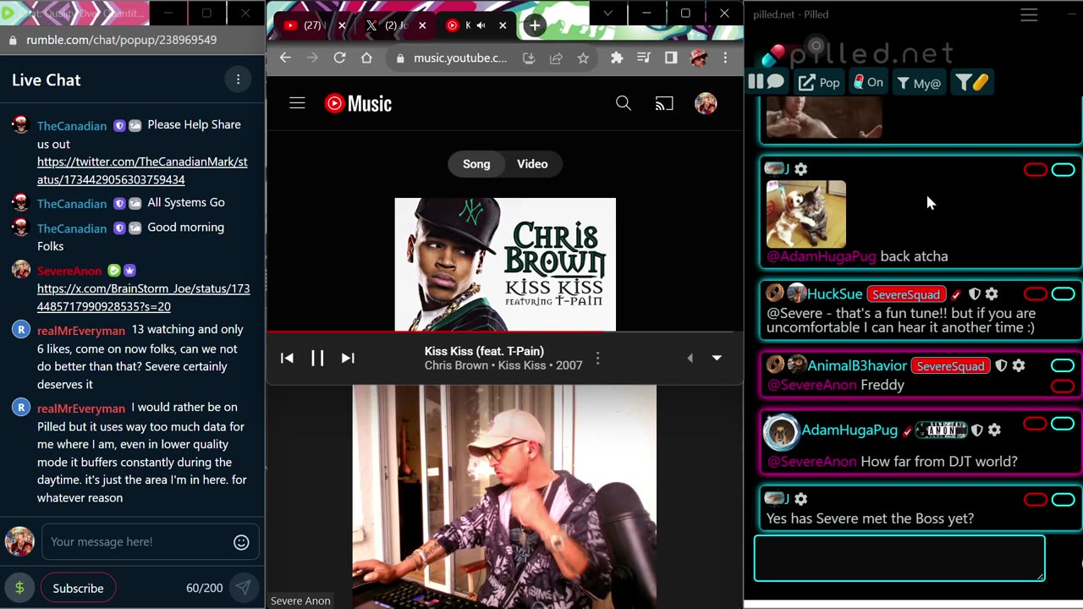Seek on the red song progress bar

pyautogui.click(x=505, y=332)
